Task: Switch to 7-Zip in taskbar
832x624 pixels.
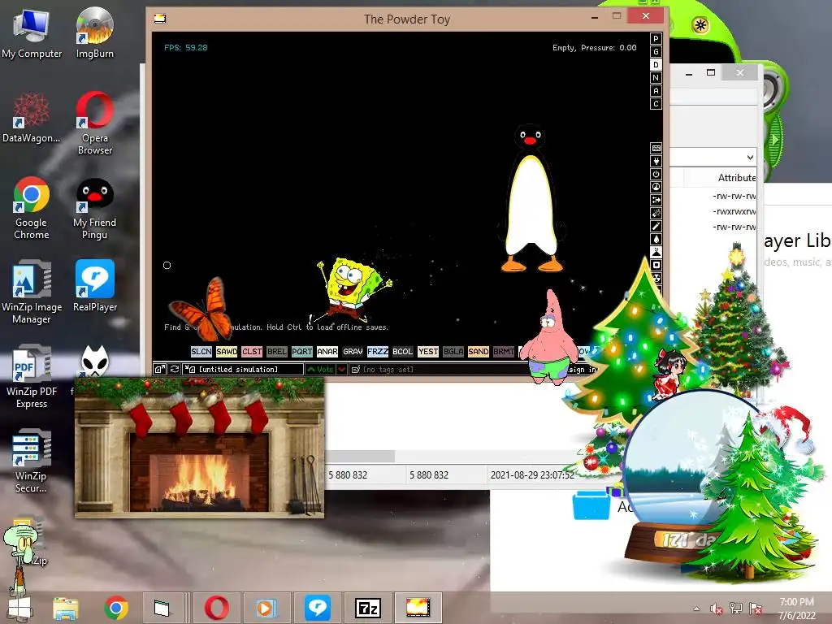Action: [368, 608]
